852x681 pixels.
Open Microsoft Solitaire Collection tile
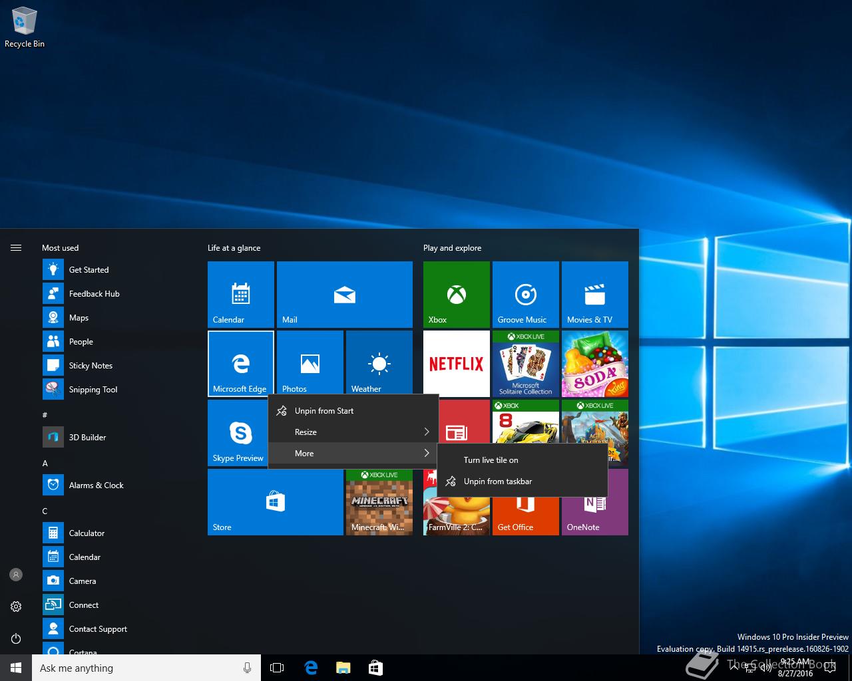pyautogui.click(x=526, y=364)
